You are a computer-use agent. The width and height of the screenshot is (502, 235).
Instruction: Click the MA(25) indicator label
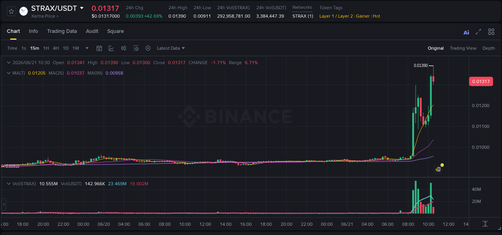click(x=57, y=73)
